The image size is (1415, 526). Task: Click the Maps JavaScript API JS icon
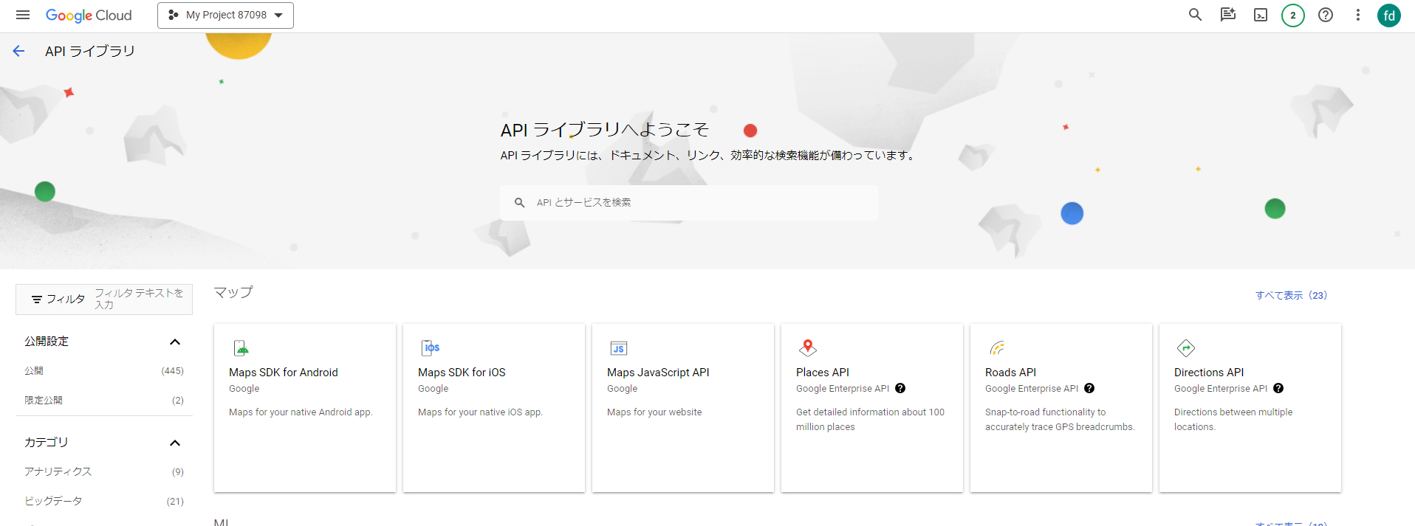click(x=619, y=348)
